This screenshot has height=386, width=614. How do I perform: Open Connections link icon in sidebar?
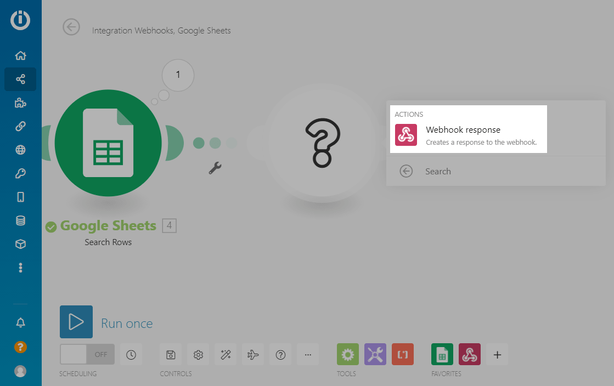[x=20, y=126]
